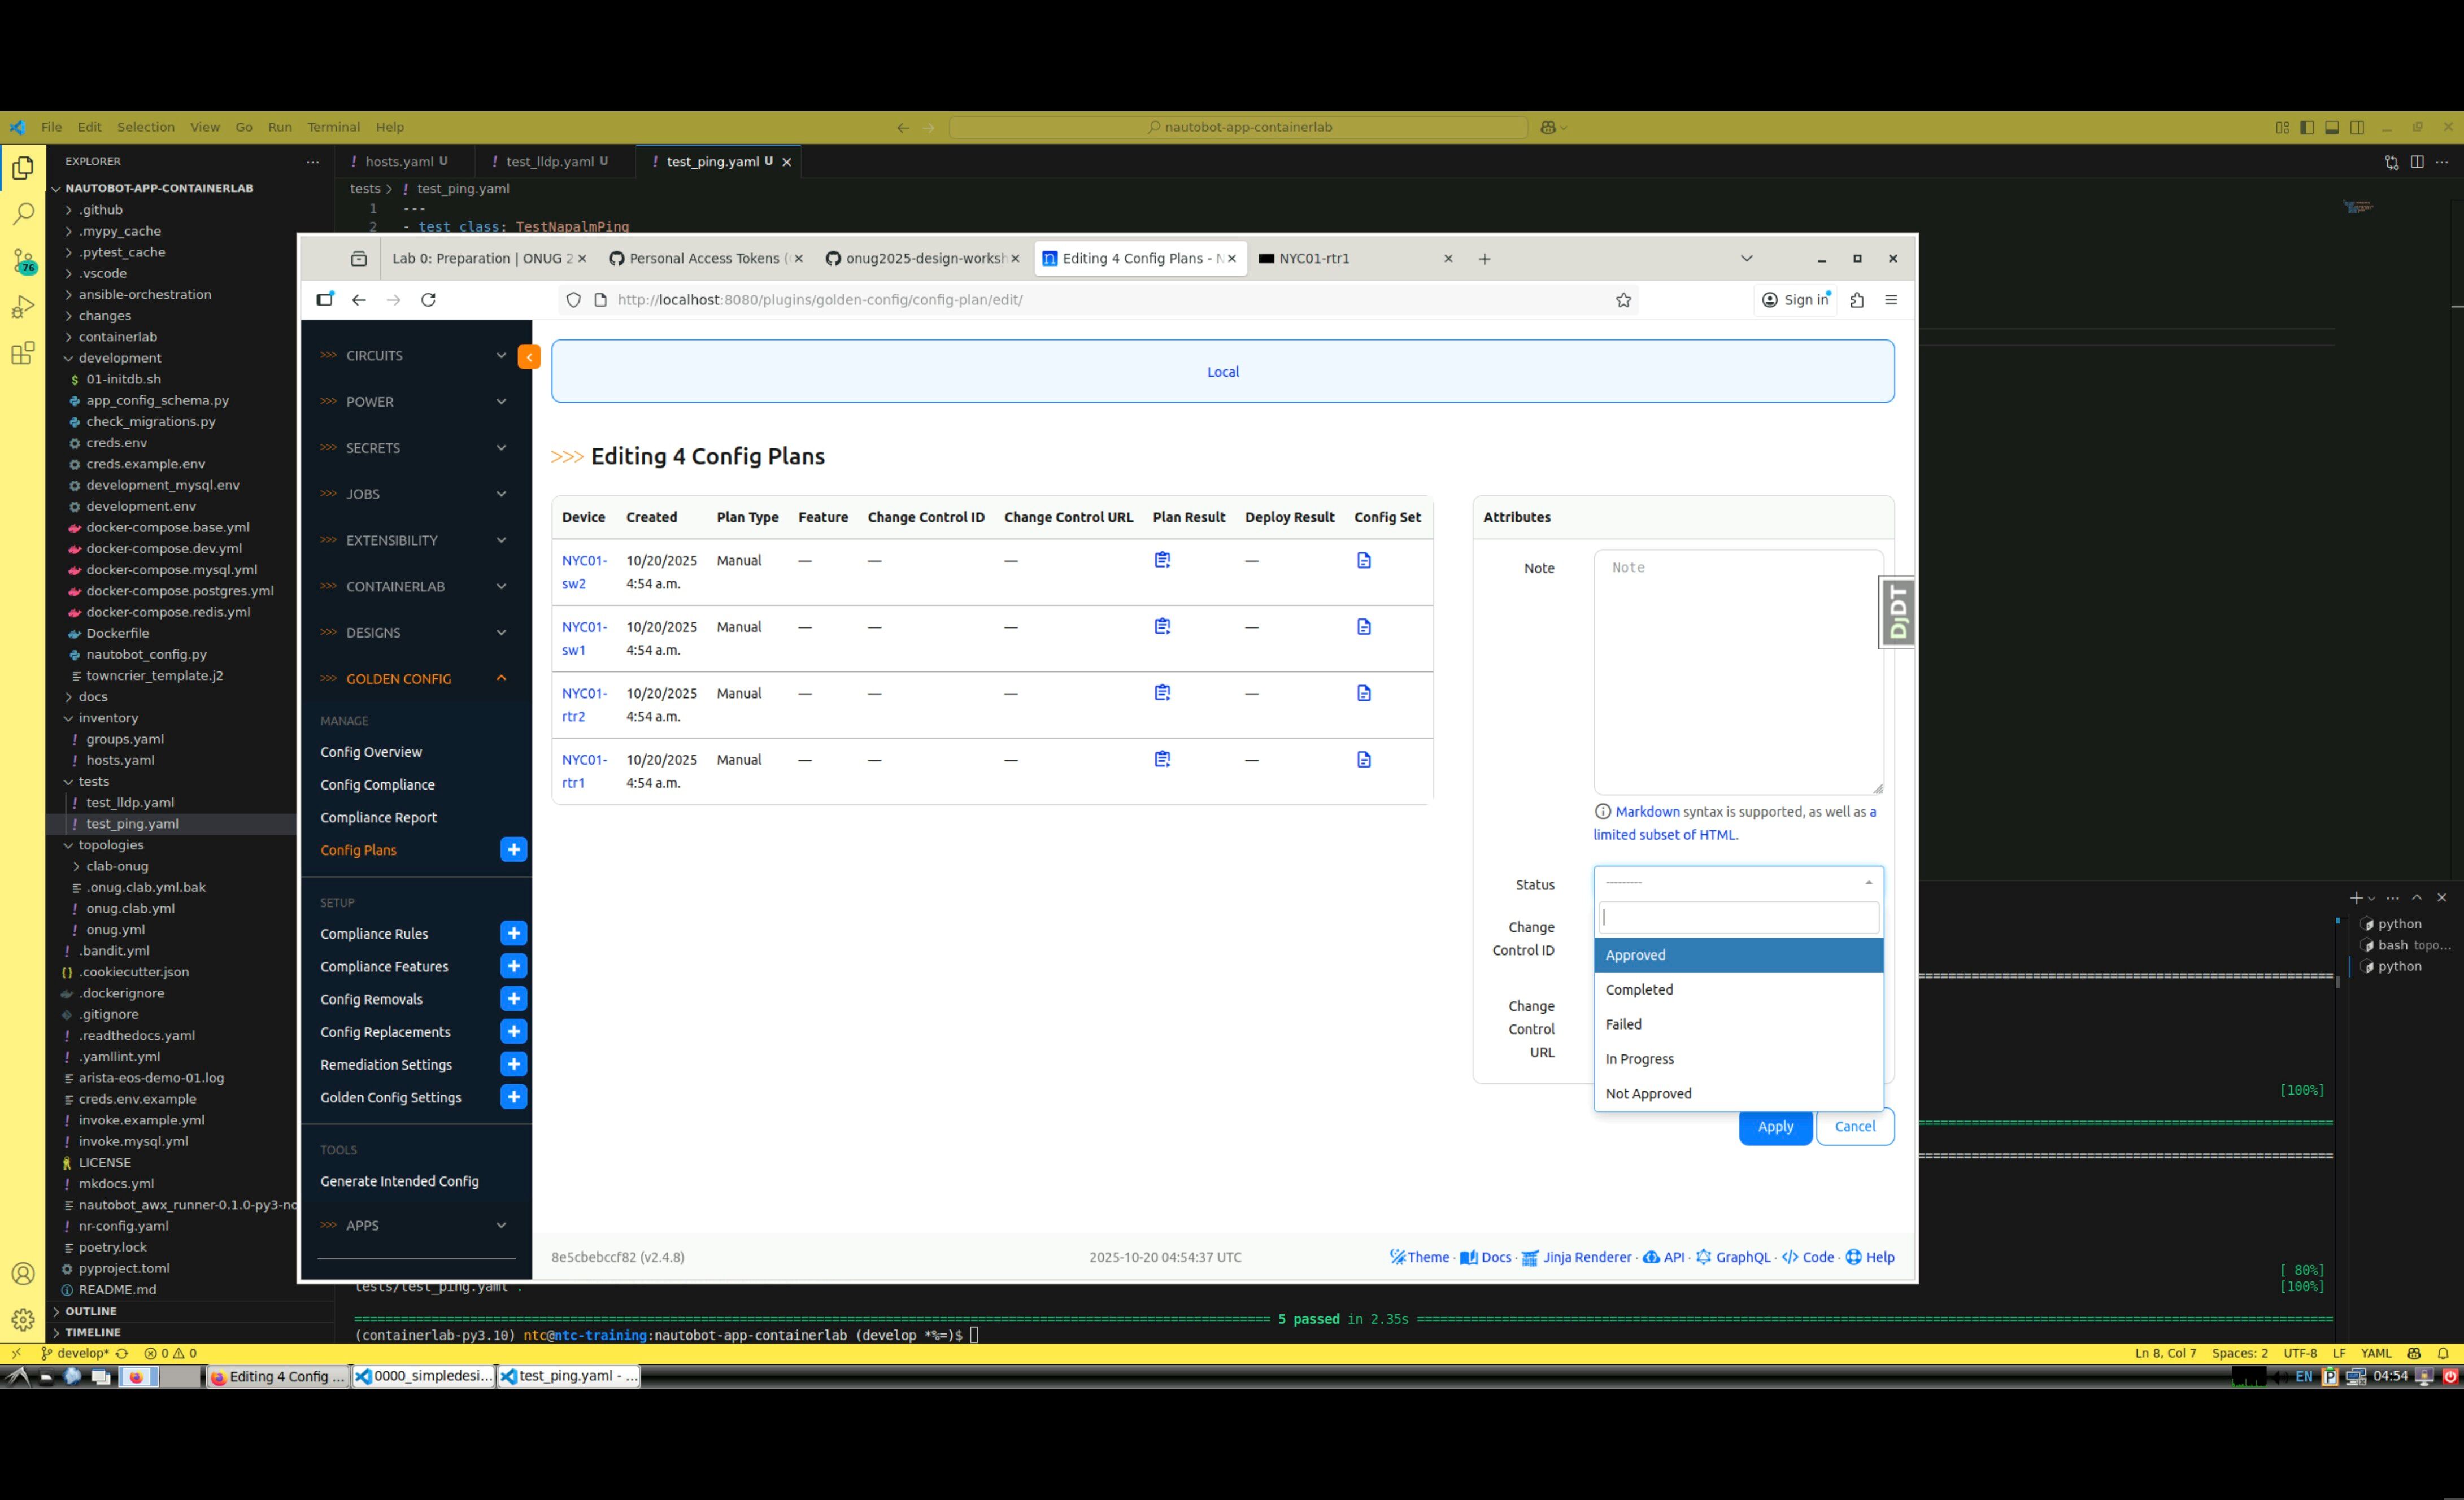This screenshot has height=1500, width=2464.
Task: Open the Terminal menu in VS Code
Action: tap(333, 127)
